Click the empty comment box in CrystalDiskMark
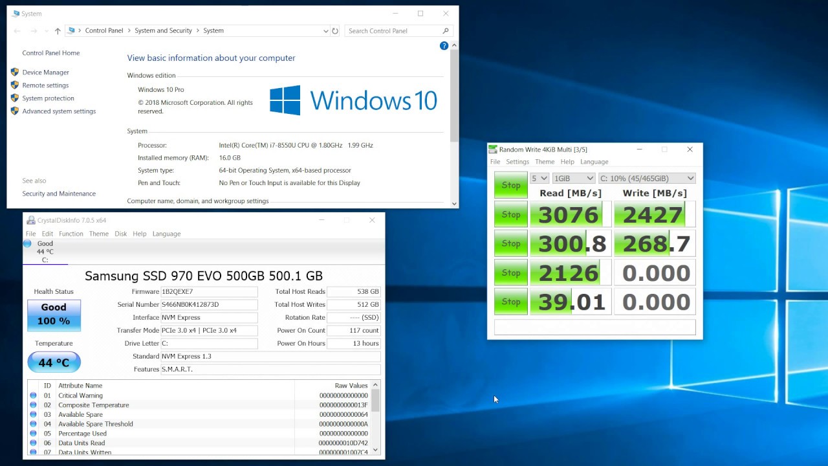This screenshot has width=828, height=466. (594, 327)
